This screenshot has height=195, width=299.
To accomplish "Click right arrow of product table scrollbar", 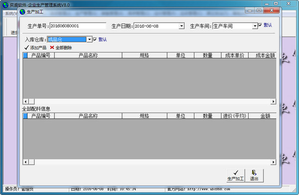I will tap(273, 101).
